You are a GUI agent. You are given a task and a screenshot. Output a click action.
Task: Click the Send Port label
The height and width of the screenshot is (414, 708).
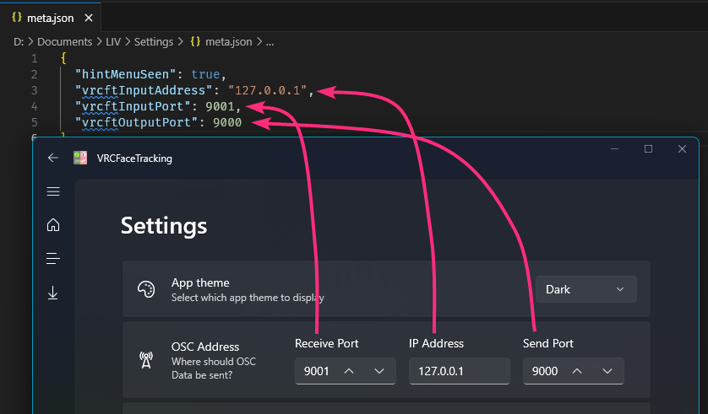(x=548, y=343)
